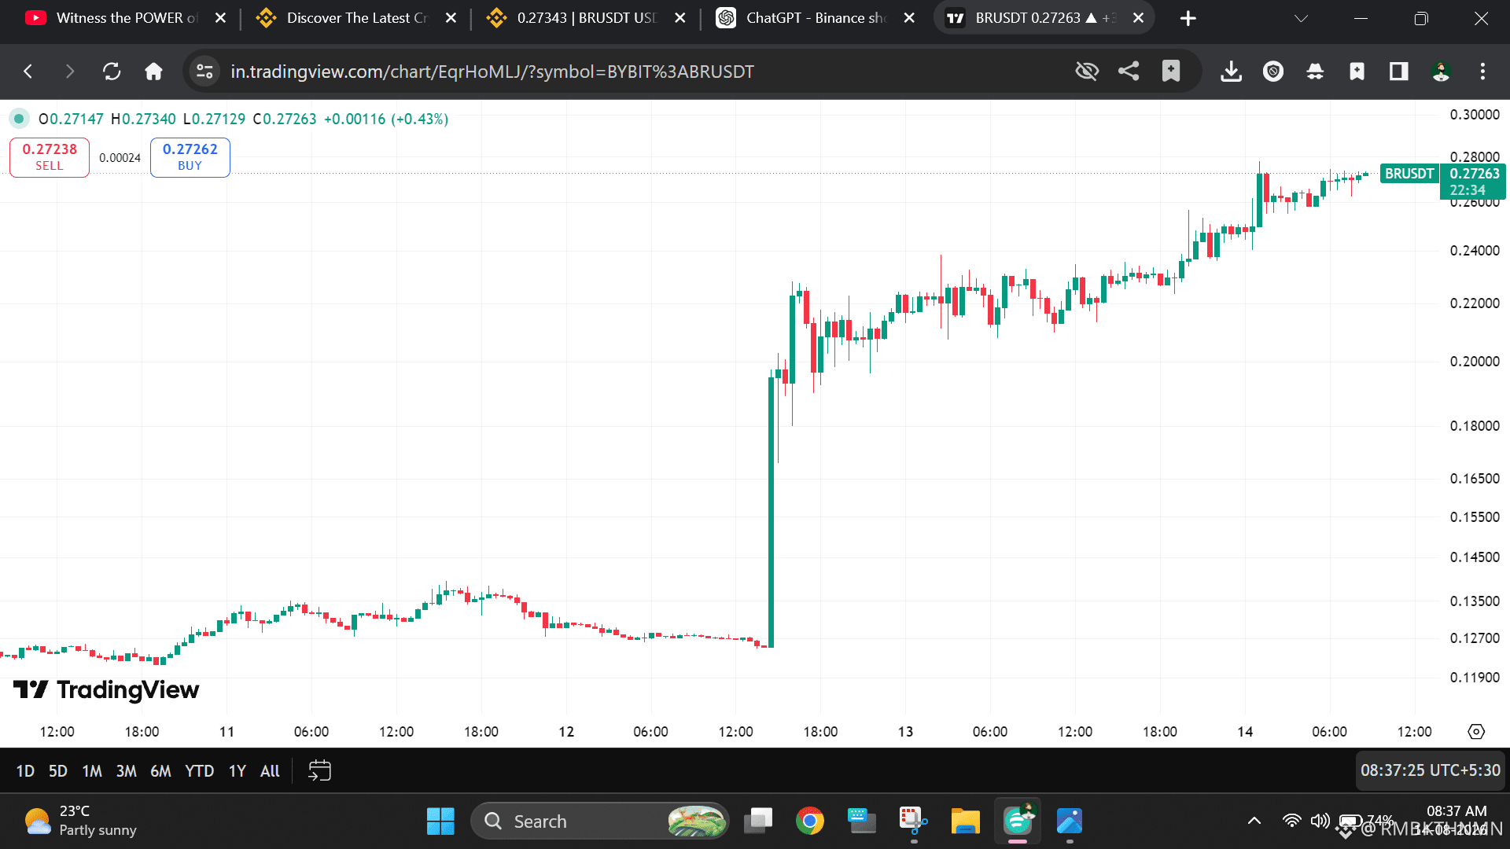Toggle the green market status dot
The image size is (1510, 849).
tap(19, 119)
